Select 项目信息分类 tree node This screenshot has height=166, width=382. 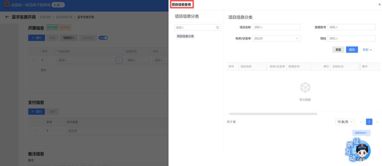point(185,36)
